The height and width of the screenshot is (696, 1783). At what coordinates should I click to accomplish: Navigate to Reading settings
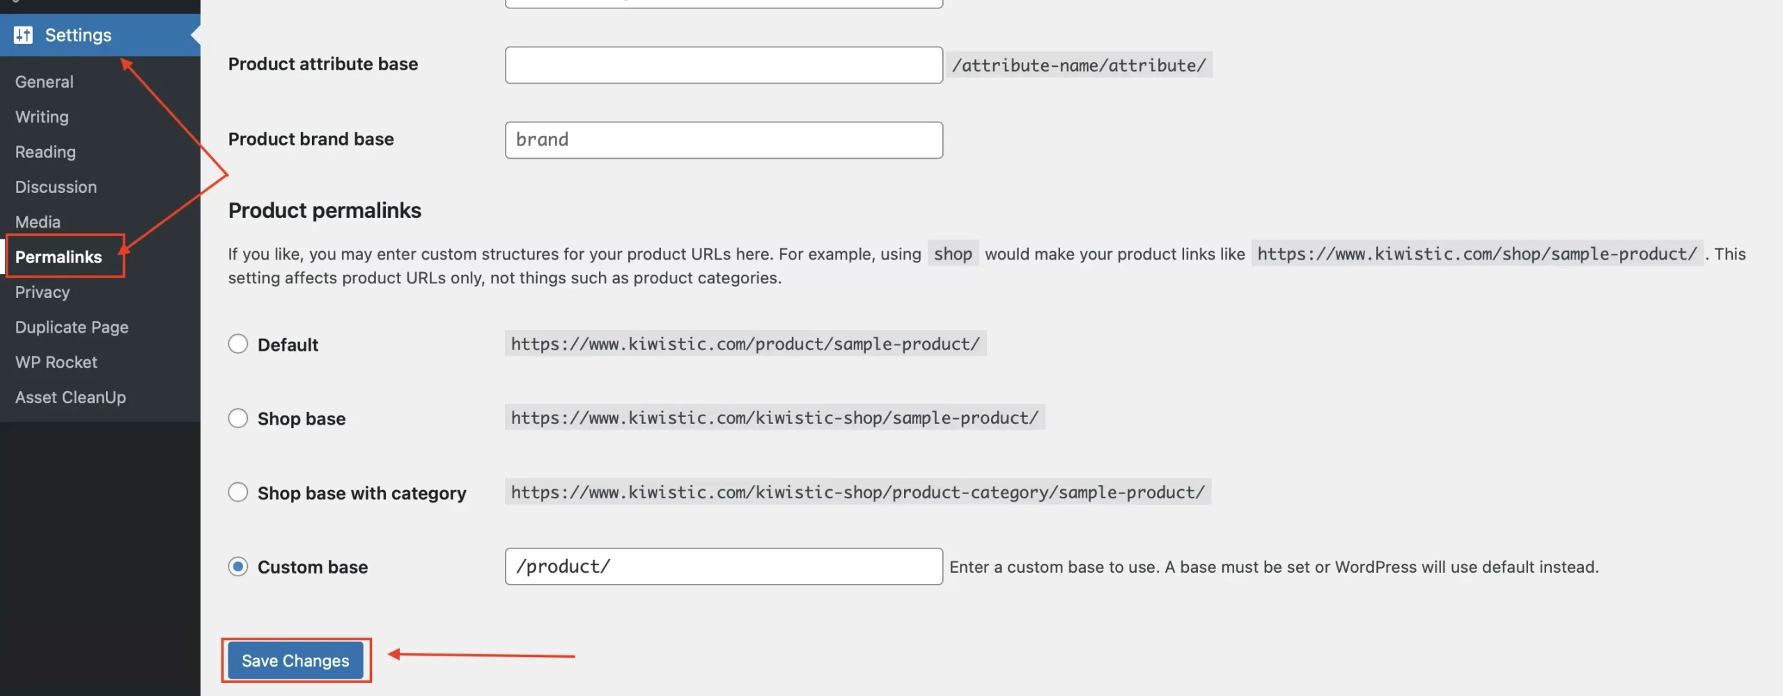(45, 152)
